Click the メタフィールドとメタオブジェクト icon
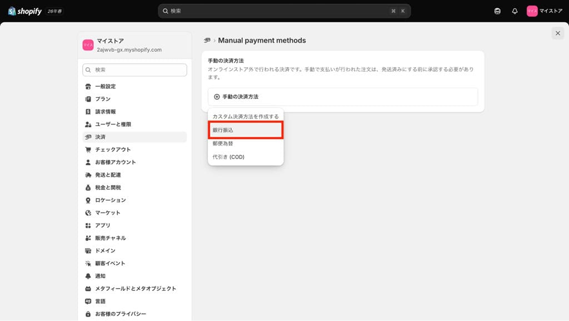 tap(88, 289)
